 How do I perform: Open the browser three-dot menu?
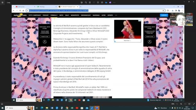click(182, 11)
